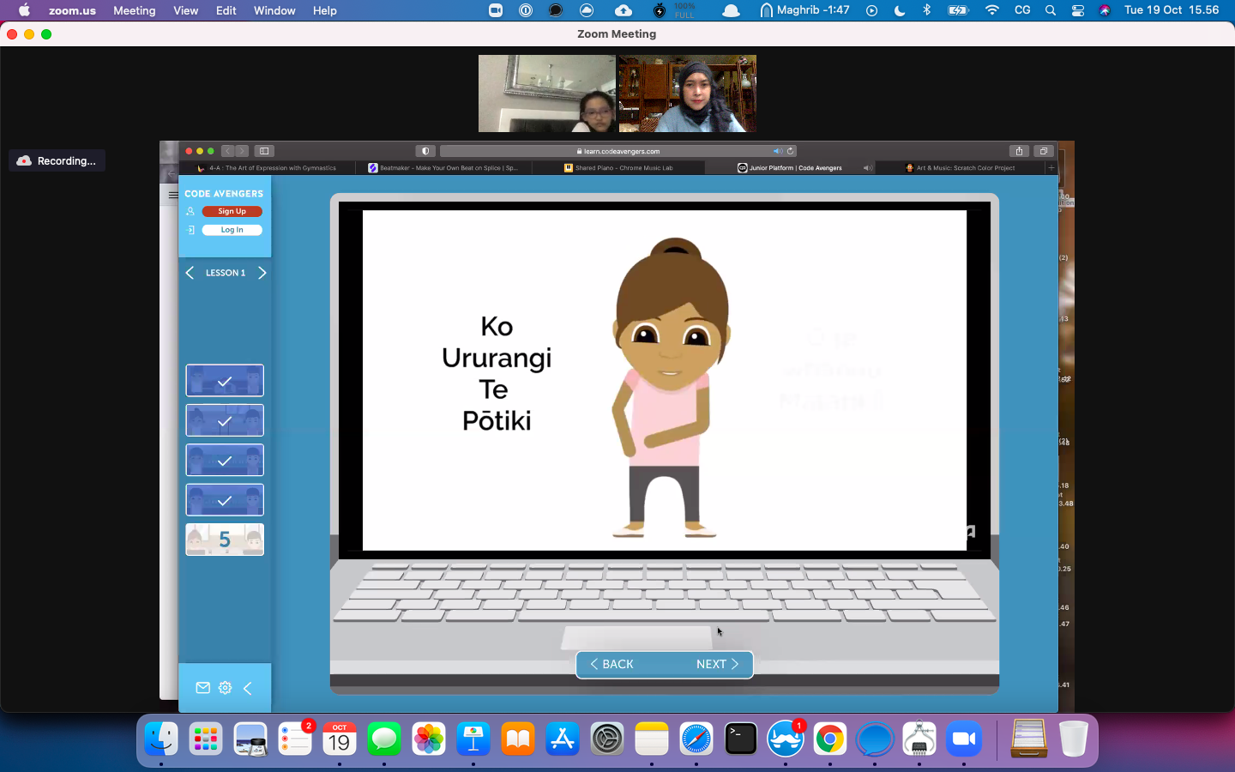Select the right participant video thumbnail
The image size is (1235, 772).
[x=687, y=93]
